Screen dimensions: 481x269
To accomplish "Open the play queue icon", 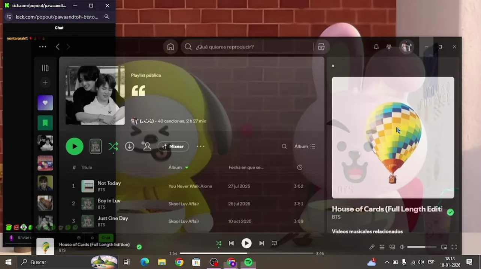I will (382, 247).
